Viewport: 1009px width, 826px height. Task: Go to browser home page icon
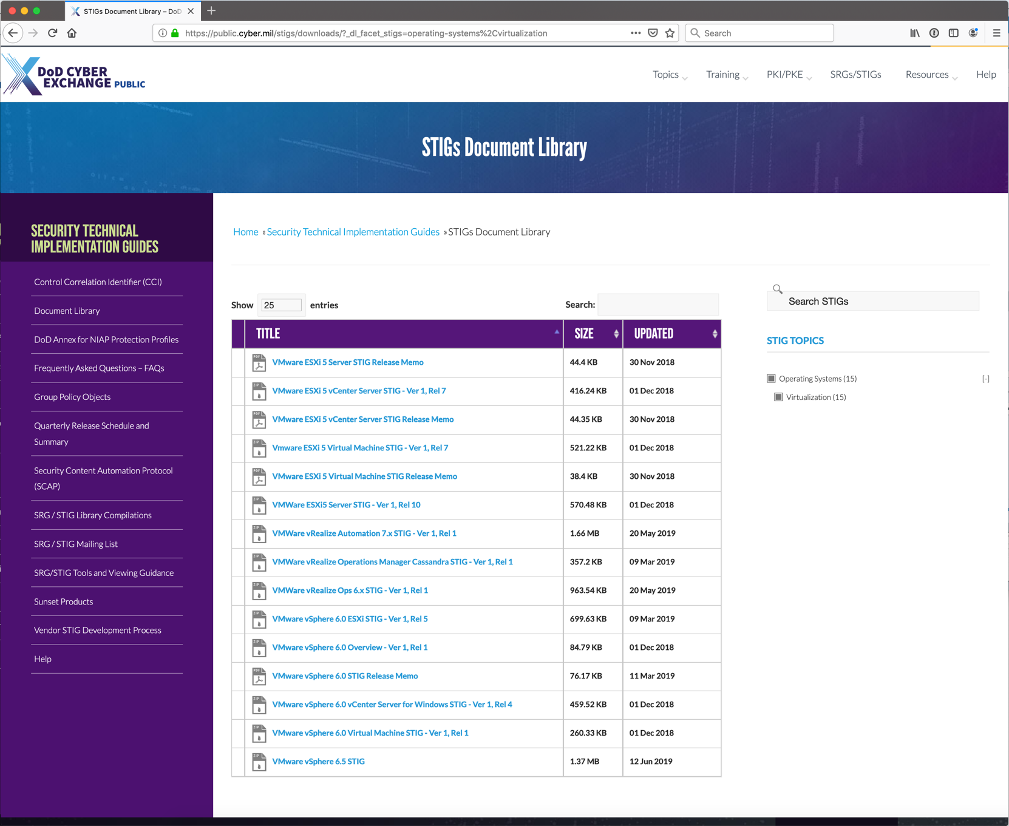72,33
